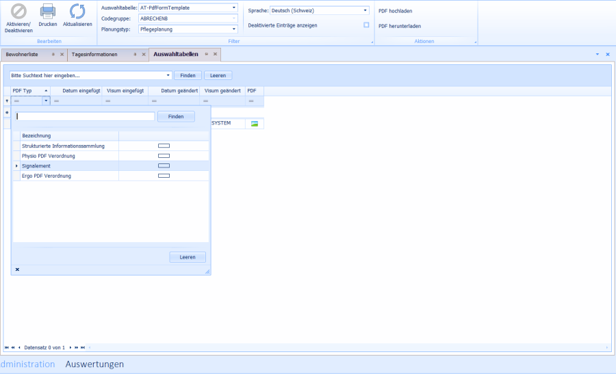
Task: Click the Drucken printer icon
Action: click(x=47, y=12)
